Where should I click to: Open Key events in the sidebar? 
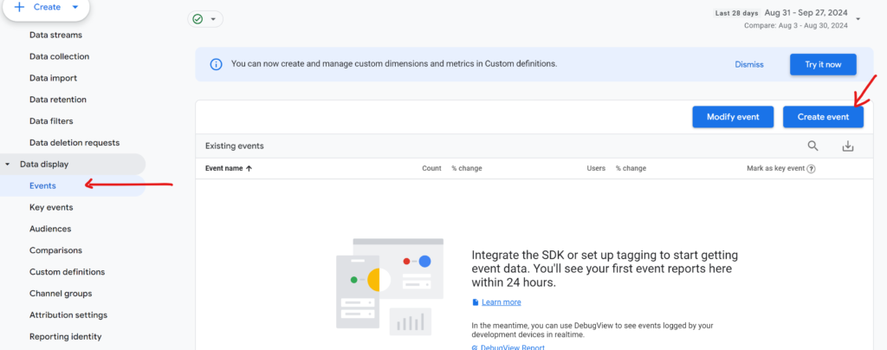(x=51, y=208)
